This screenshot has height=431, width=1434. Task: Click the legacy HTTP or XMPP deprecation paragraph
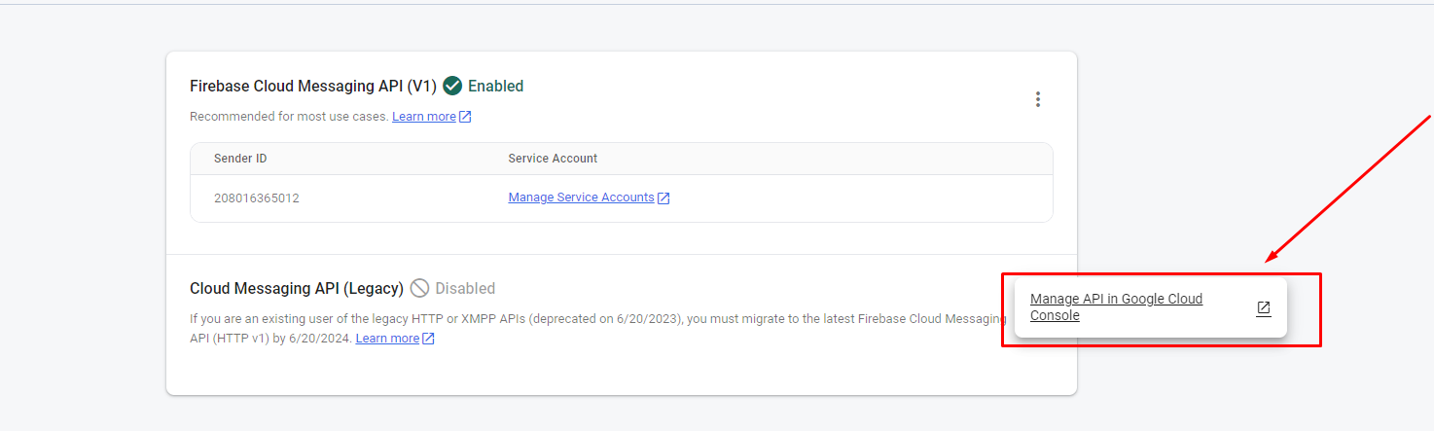(584, 319)
